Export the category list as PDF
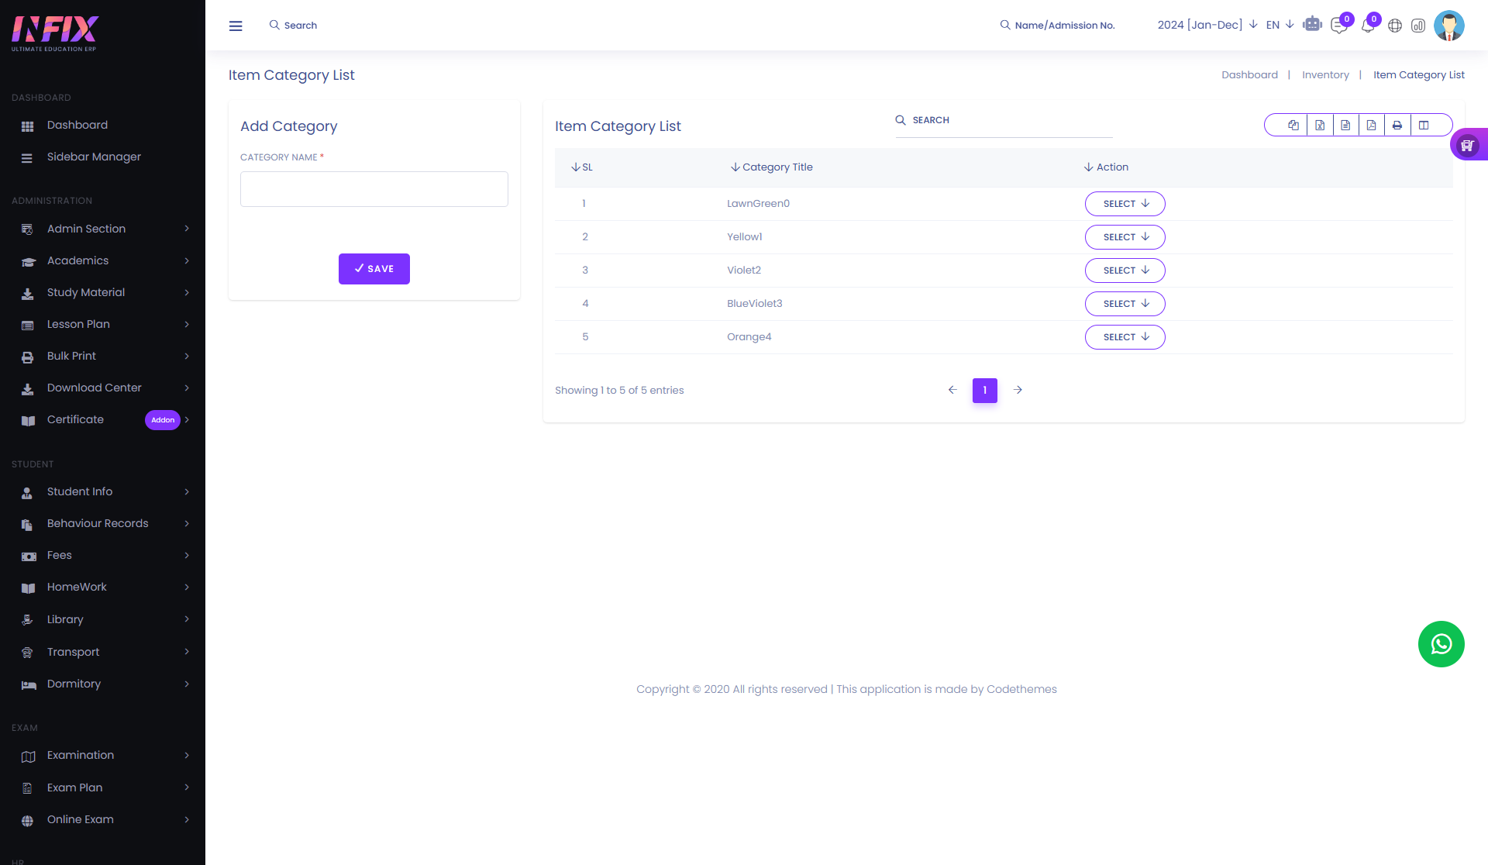The height and width of the screenshot is (865, 1488). [1371, 125]
